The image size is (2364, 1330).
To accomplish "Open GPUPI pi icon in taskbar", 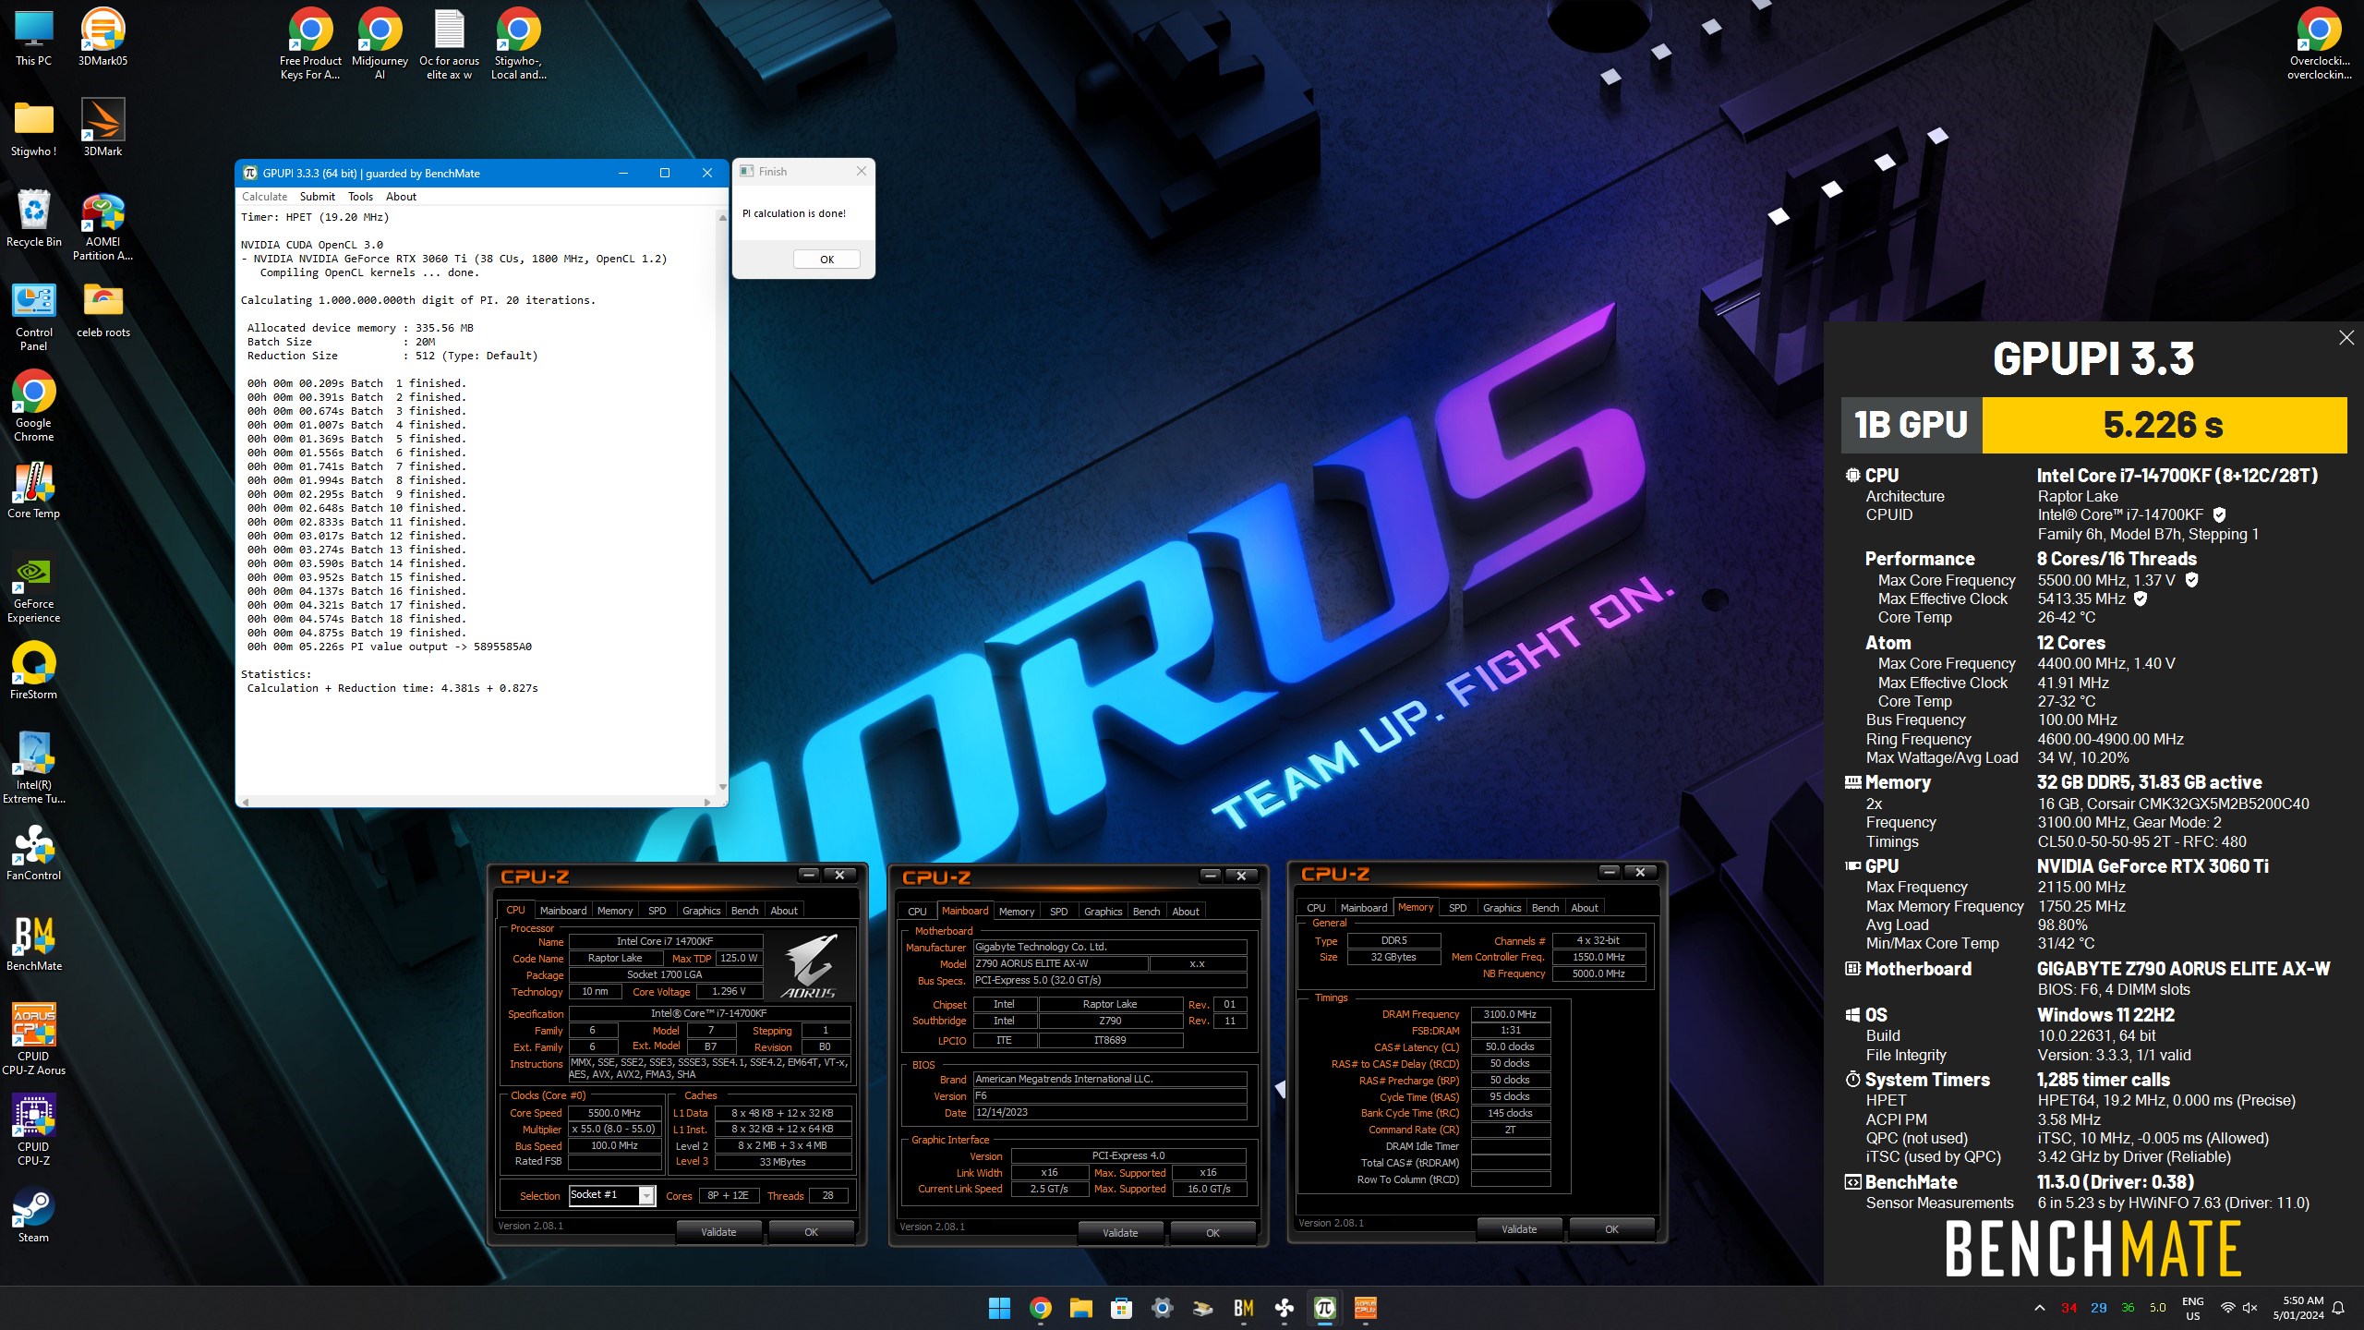I will pyautogui.click(x=1324, y=1308).
